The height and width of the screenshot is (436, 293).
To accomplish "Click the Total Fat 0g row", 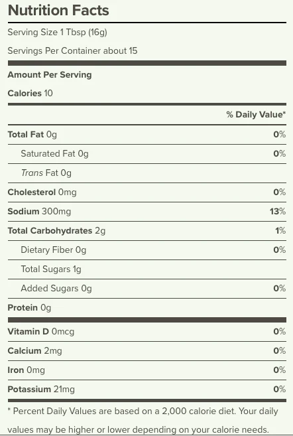I will (x=147, y=135).
